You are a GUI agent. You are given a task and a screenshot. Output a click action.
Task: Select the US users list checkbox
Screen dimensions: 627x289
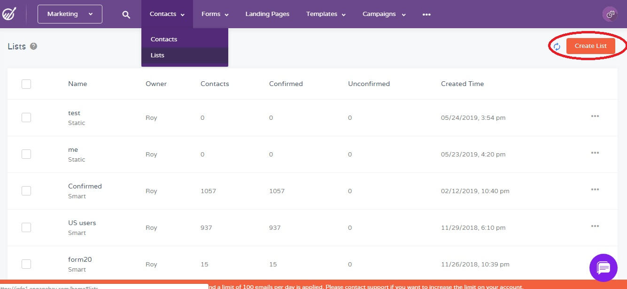point(26,227)
